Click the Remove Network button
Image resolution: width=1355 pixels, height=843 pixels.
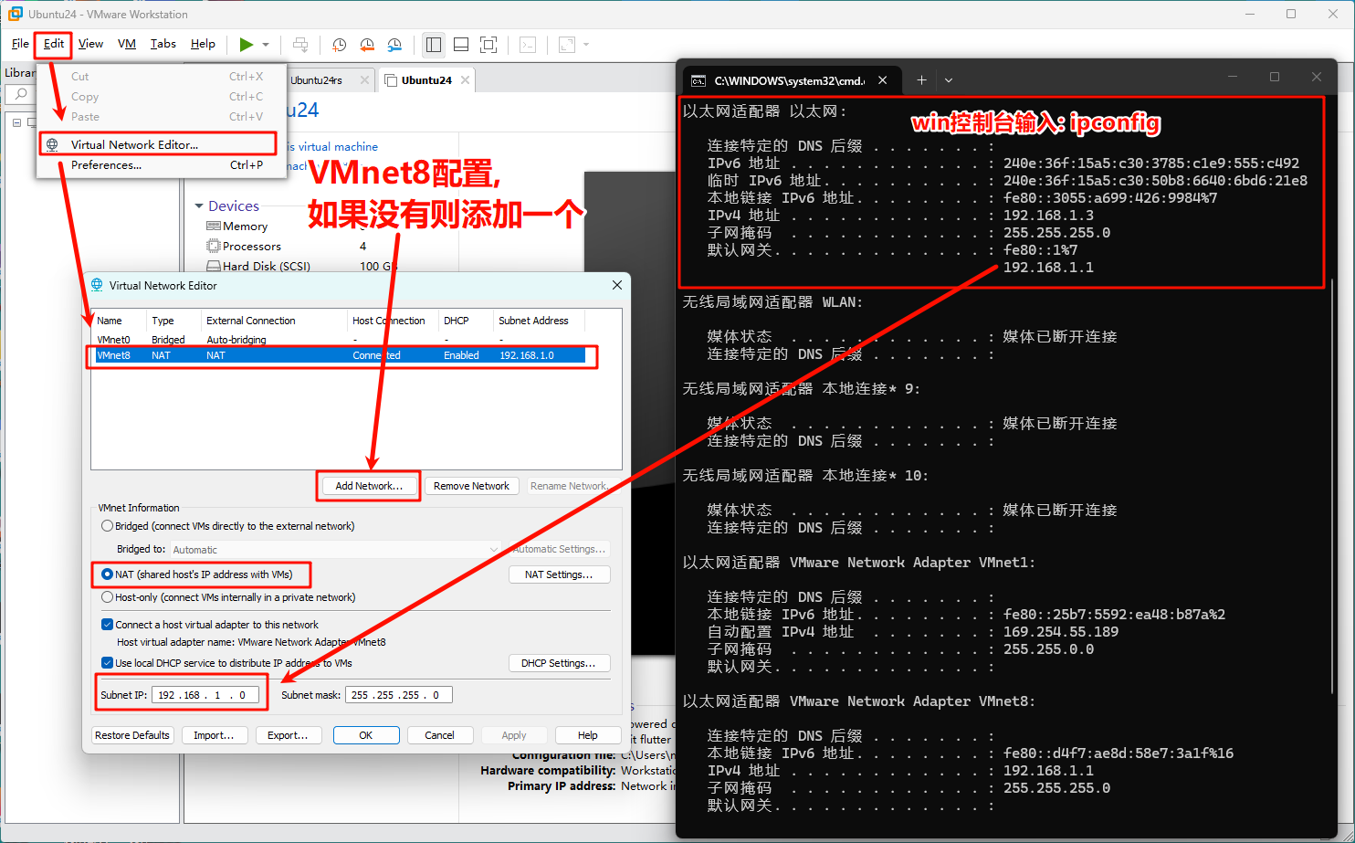click(x=471, y=486)
